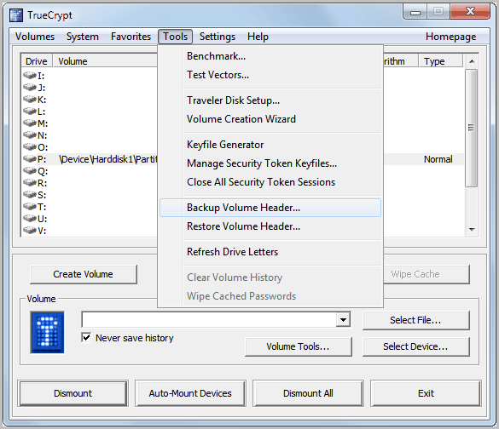Choose Benchmark... from the Tools menu

pos(270,56)
